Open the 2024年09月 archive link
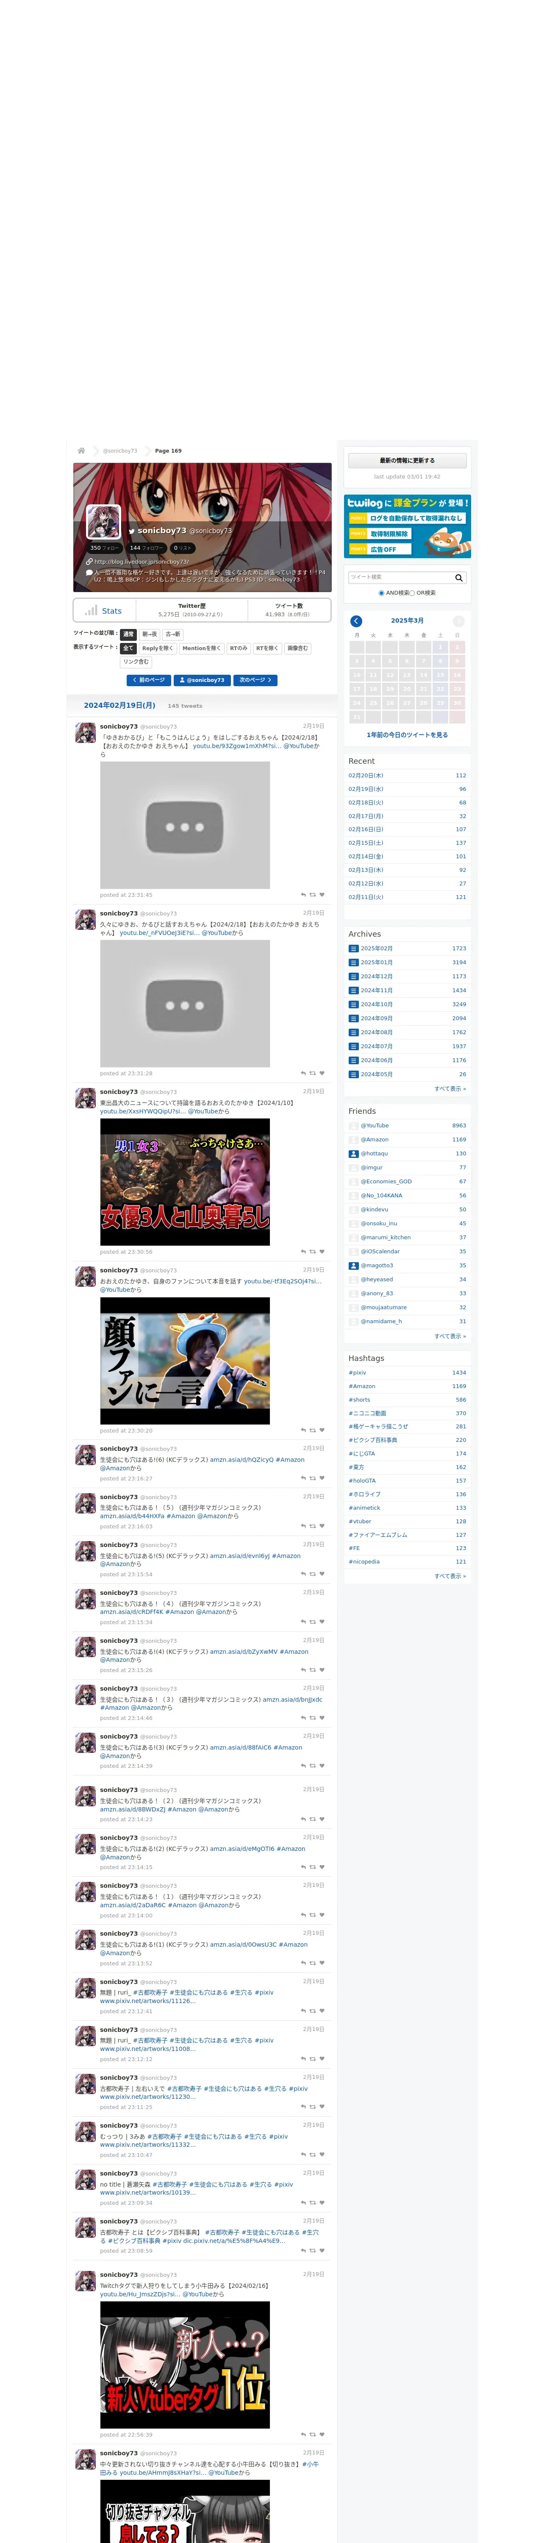Image resolution: width=544 pixels, height=2543 pixels. click(x=376, y=1019)
